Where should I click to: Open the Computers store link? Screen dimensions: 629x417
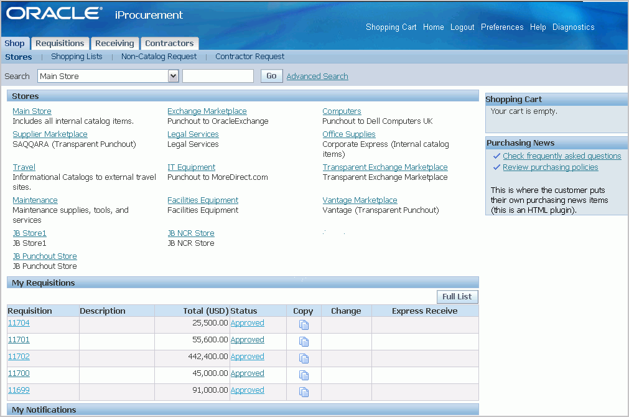click(342, 111)
